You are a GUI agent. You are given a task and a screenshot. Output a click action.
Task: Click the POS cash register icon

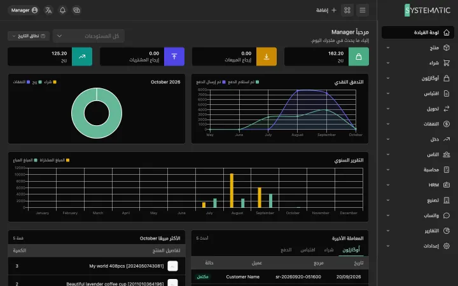tap(76, 10)
